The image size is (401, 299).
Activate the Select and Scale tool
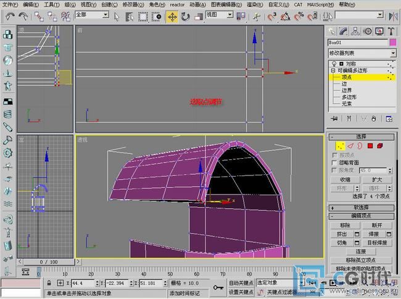tap(199, 17)
